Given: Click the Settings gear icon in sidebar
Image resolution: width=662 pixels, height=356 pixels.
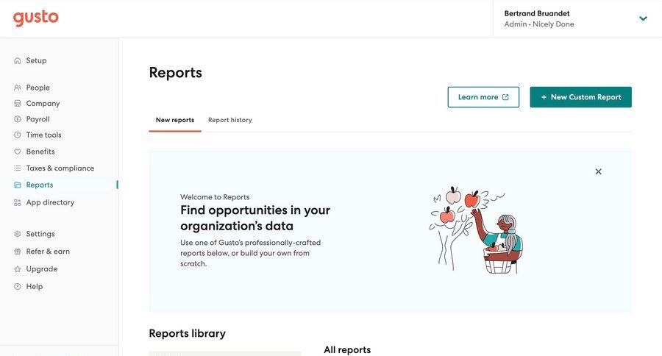Looking at the screenshot, I should click(18, 234).
